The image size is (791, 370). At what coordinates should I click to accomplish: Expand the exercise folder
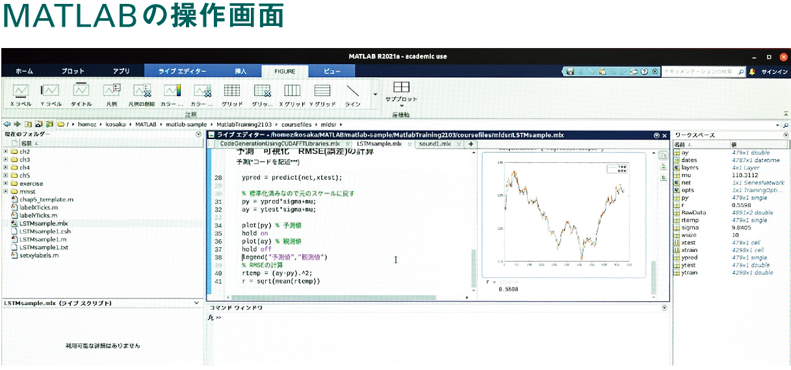6,183
